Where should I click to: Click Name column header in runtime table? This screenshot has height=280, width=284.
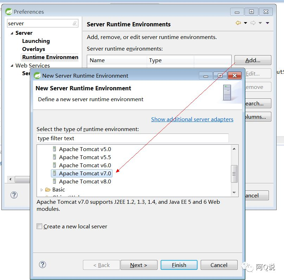pos(117,60)
